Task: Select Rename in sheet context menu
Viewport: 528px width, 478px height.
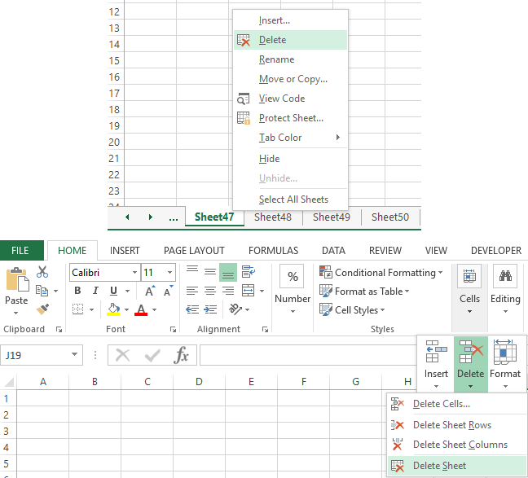Action: point(290,59)
